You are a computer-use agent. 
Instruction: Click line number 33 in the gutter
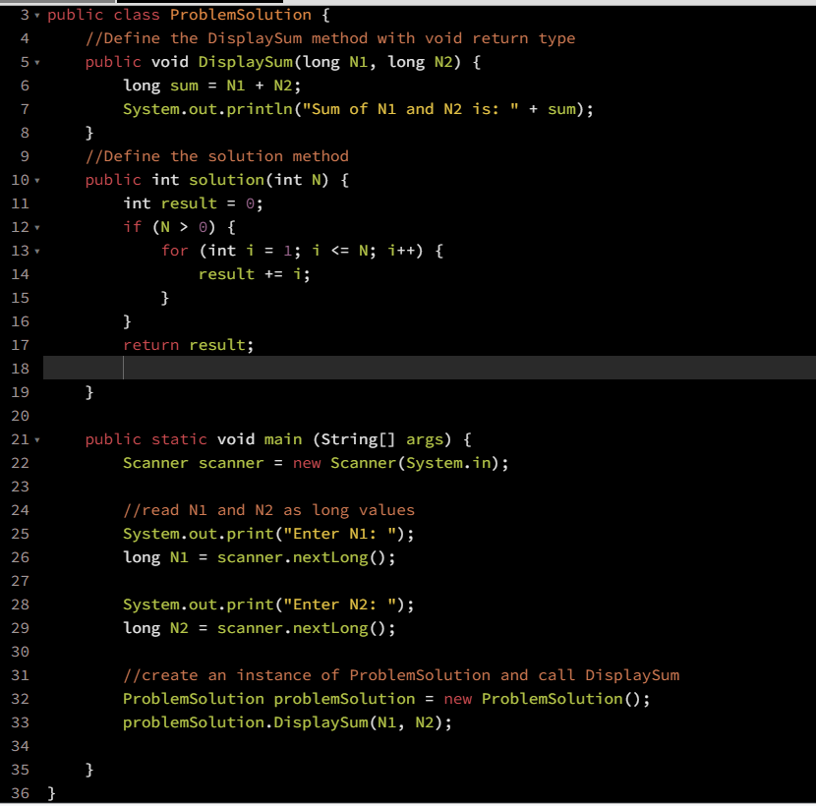pos(19,722)
